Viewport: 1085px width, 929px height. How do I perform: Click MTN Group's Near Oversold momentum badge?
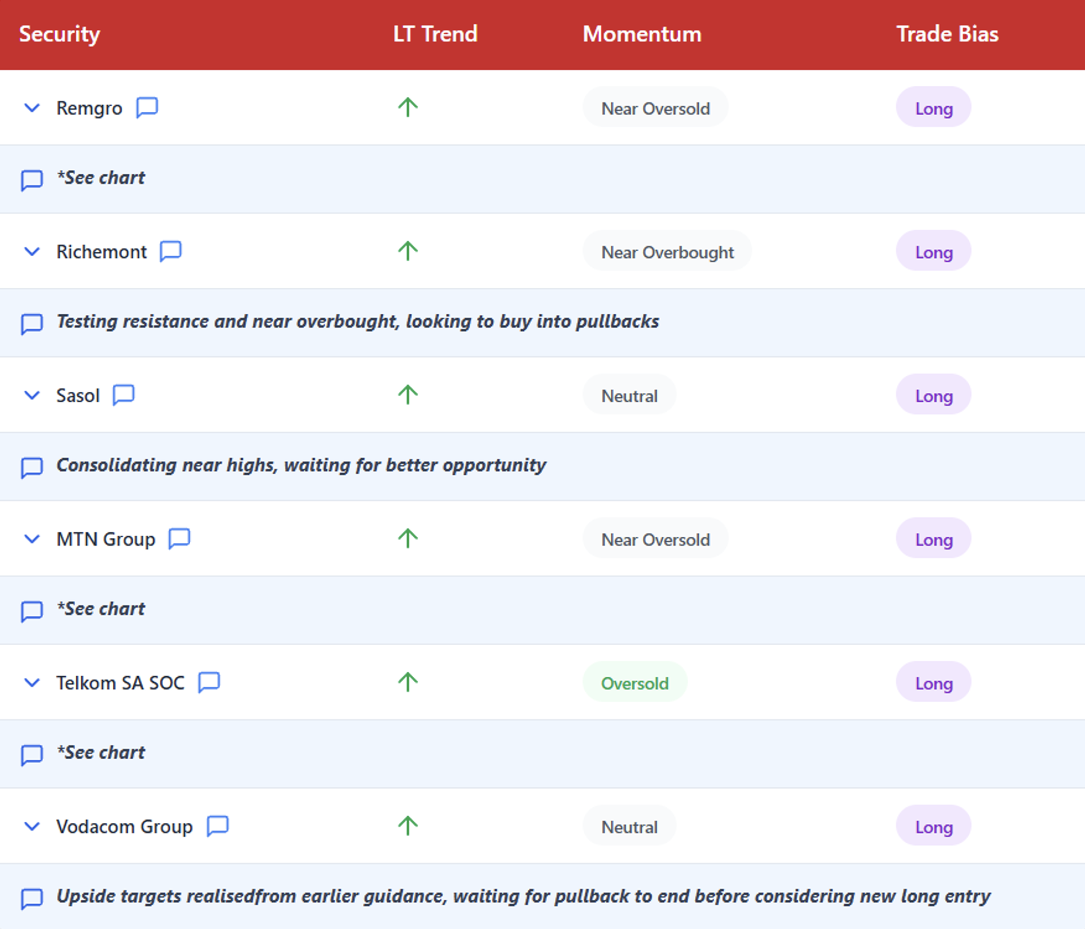(x=655, y=539)
